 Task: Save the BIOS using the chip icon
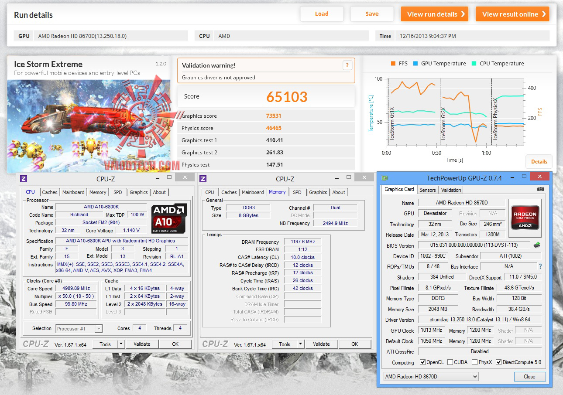(x=537, y=245)
